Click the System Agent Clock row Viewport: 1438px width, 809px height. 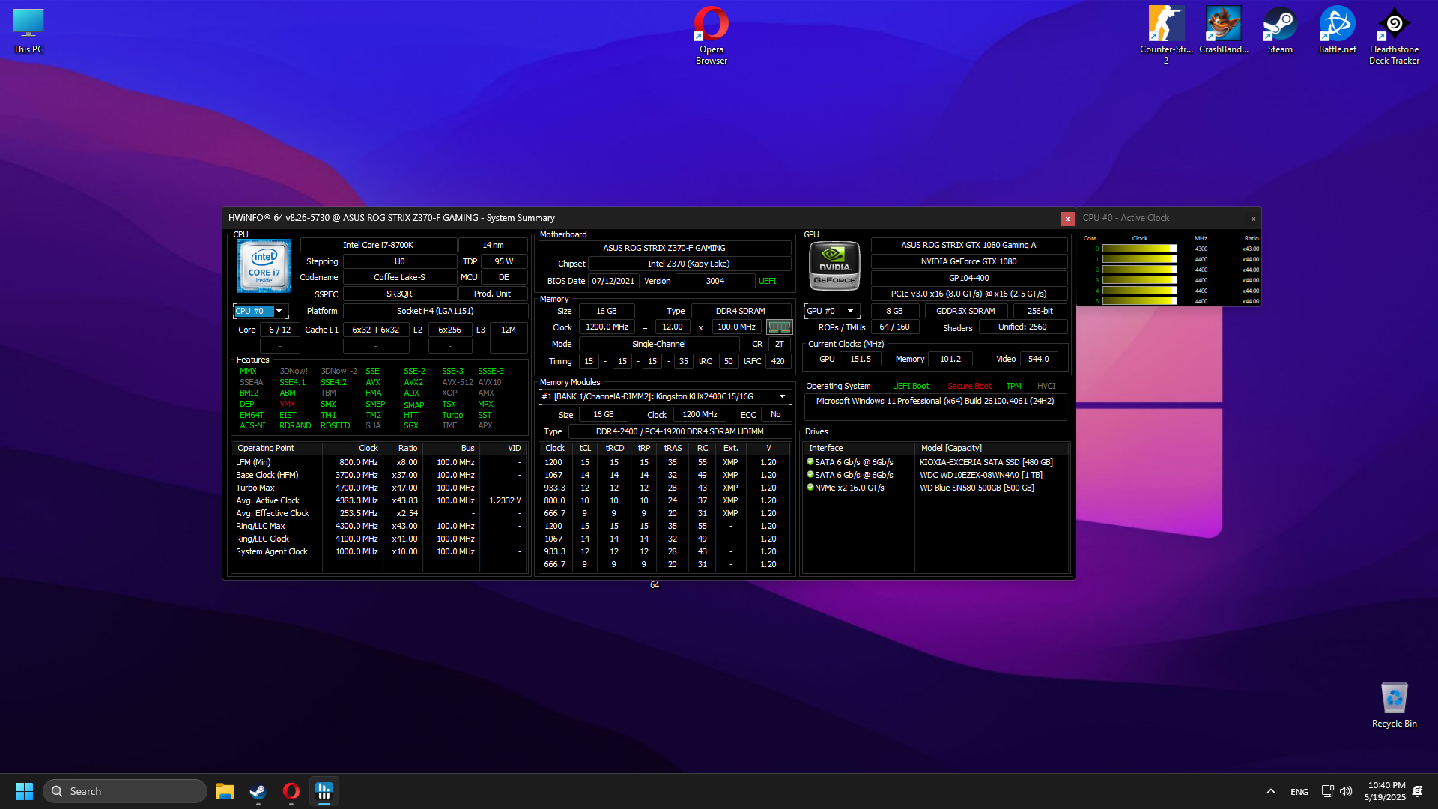tap(378, 551)
